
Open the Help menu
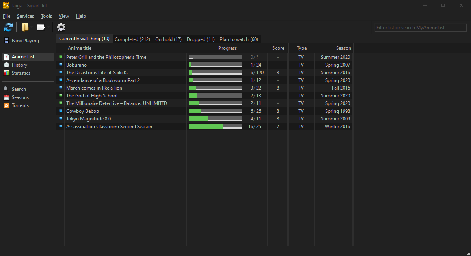click(x=81, y=16)
